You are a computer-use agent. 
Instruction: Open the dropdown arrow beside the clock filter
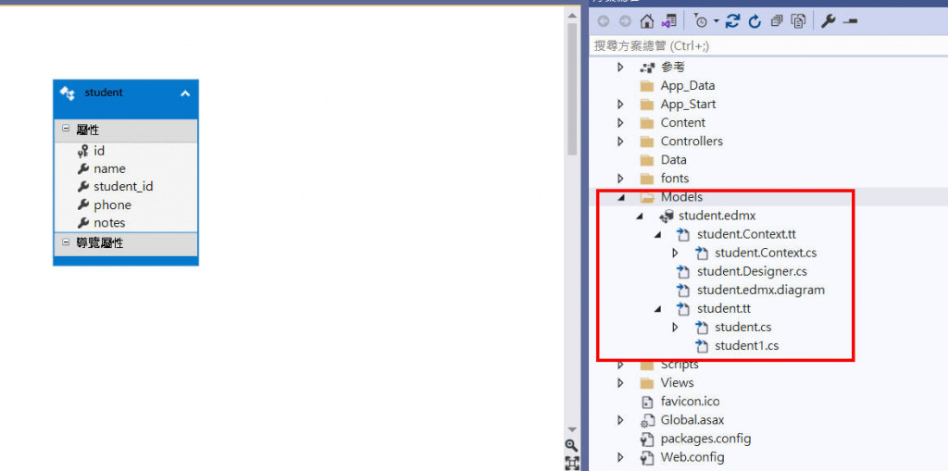point(716,22)
